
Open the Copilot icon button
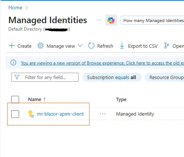111,20
